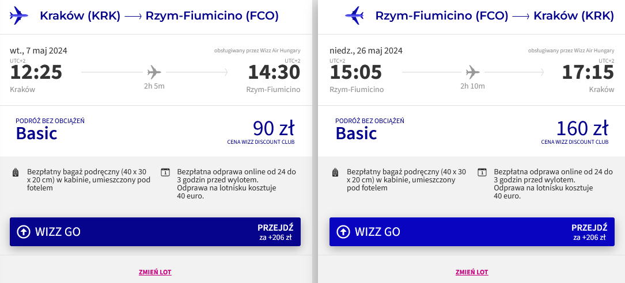Click the 15:05 departure time from Rzym-Fiumicino
Image resolution: width=625 pixels, height=283 pixels.
[356, 72]
